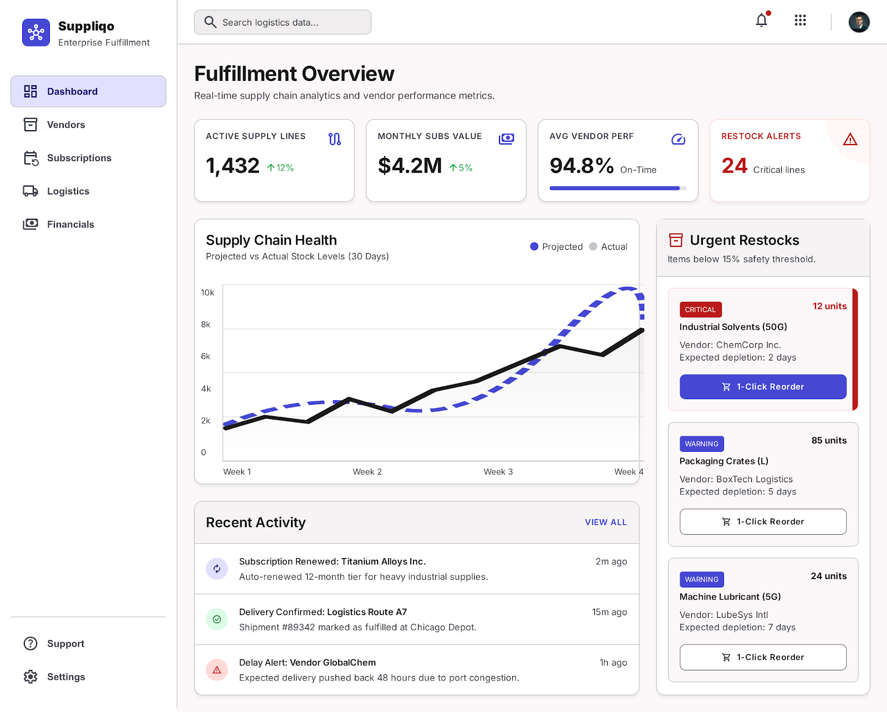The width and height of the screenshot is (887, 712).
Task: Open Support from sidebar
Action: (88, 643)
